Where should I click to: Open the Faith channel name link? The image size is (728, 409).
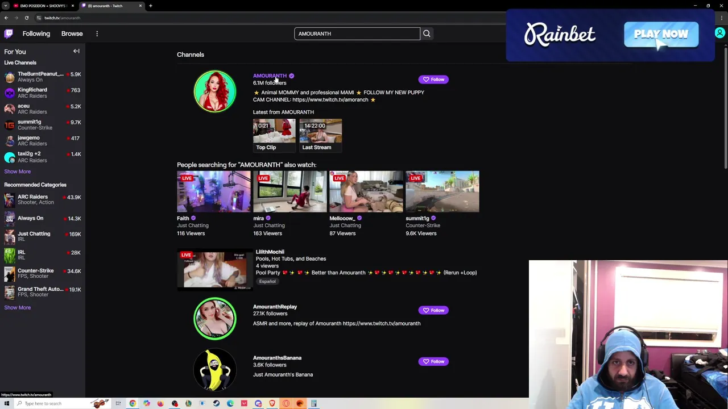pyautogui.click(x=183, y=218)
